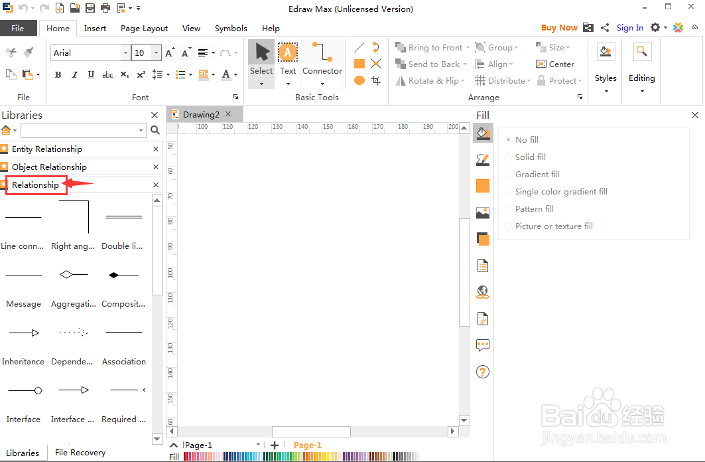Screen dimensions: 705x462
Task: Close the Entity Relationship library
Action: [x=156, y=149]
